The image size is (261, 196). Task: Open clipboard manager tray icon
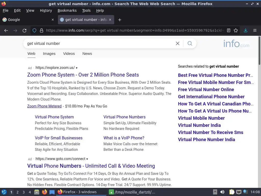[x=232, y=192]
